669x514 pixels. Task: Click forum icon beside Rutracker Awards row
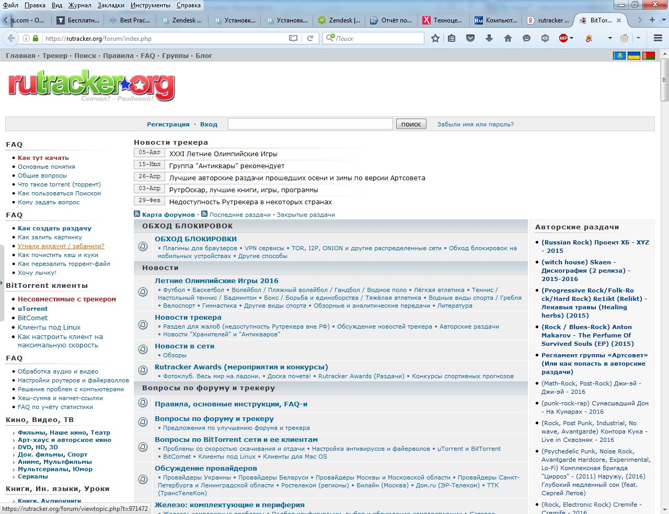(x=143, y=370)
